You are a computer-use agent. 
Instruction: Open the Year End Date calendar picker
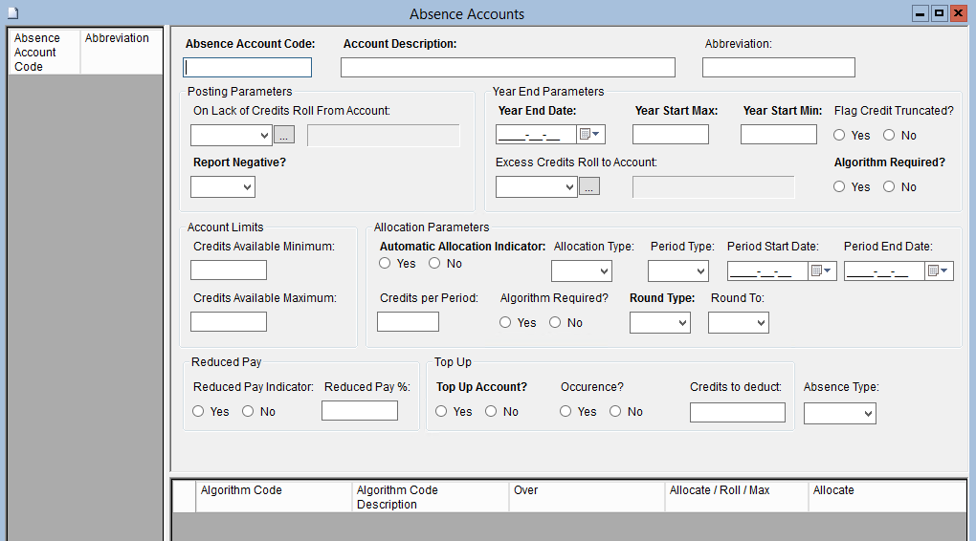[591, 135]
